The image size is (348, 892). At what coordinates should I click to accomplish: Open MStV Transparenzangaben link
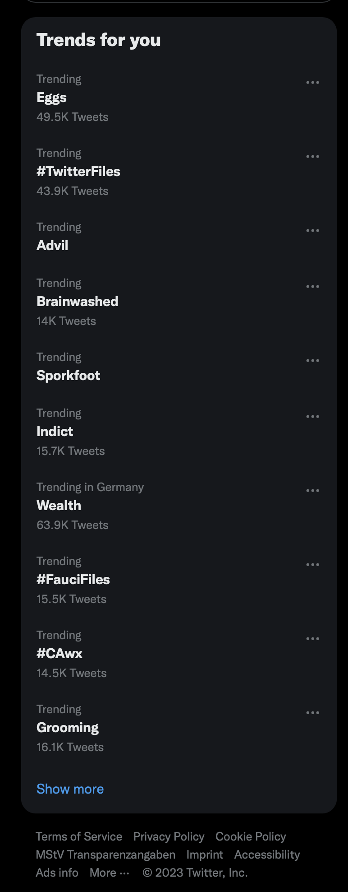pyautogui.click(x=105, y=855)
